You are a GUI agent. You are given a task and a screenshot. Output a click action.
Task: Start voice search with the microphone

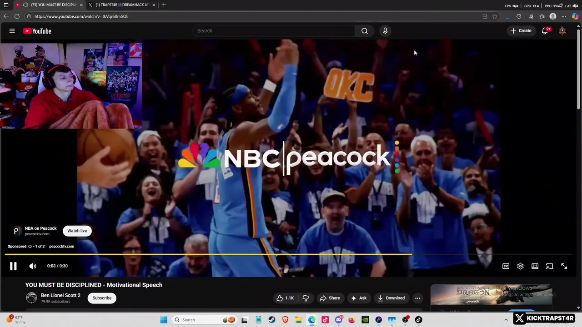click(385, 31)
